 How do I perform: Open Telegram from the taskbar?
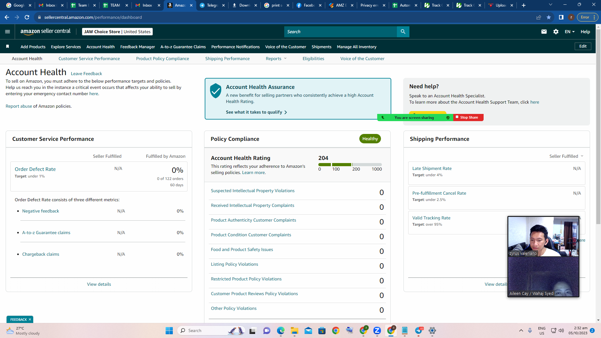coord(419,330)
